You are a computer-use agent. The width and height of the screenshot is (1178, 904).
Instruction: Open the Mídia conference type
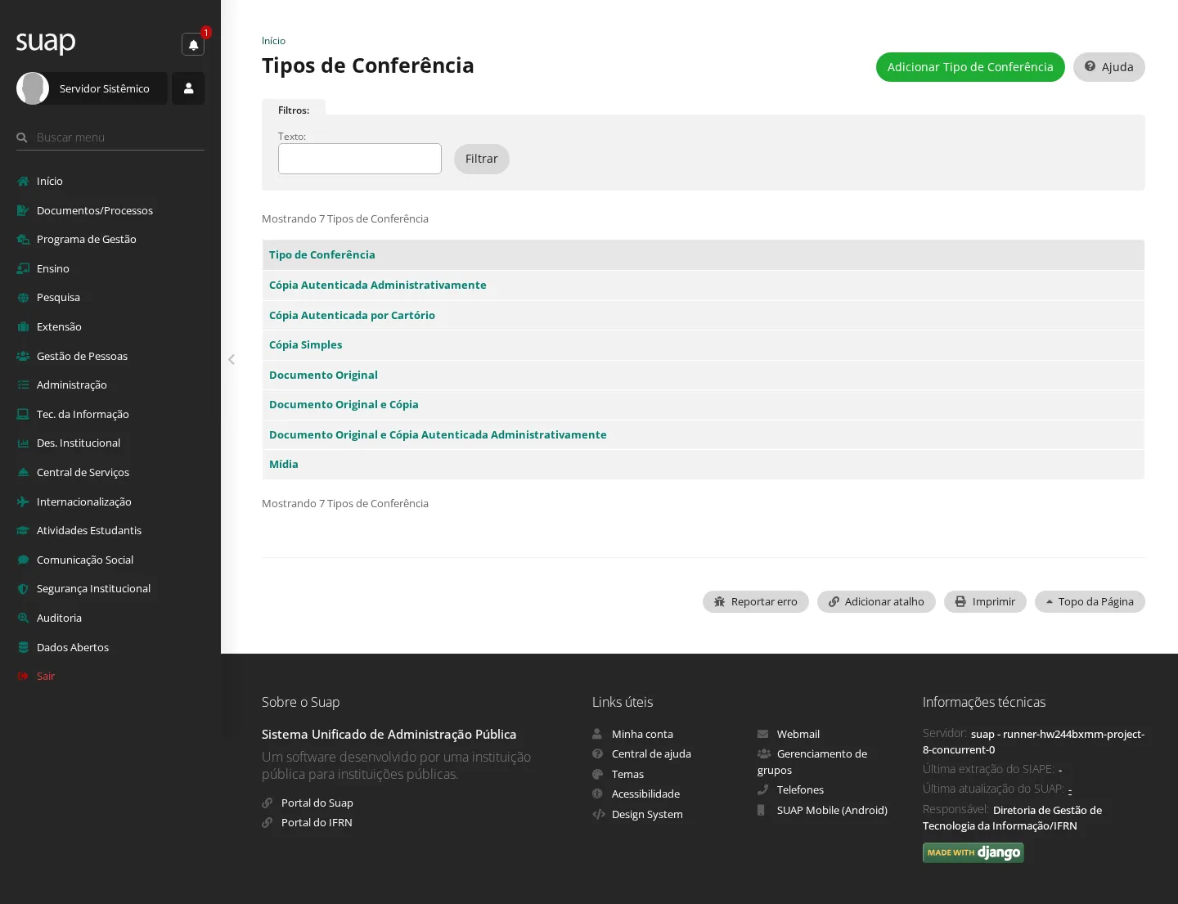coord(284,465)
